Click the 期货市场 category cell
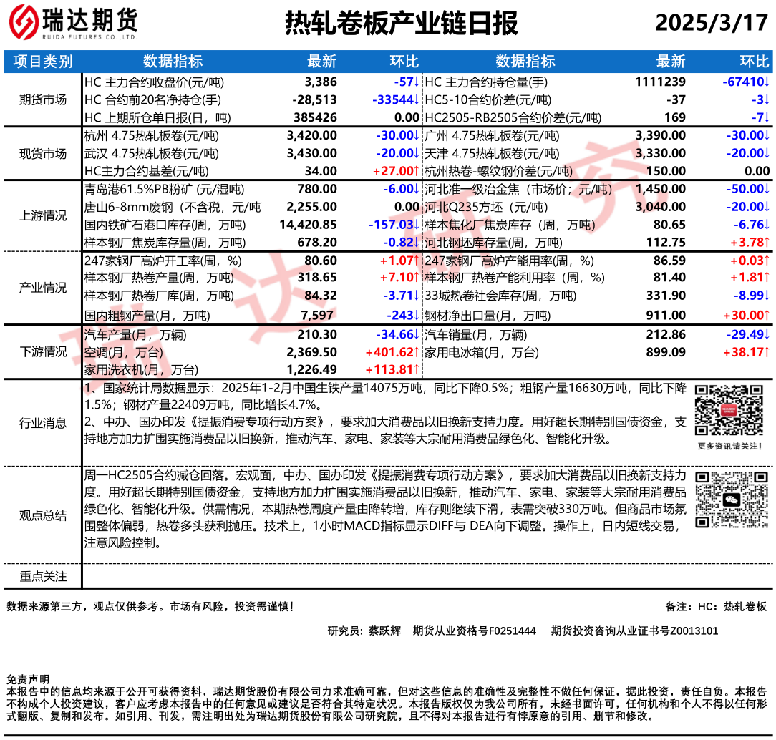Screen dimensions: 776x740 (x=42, y=100)
